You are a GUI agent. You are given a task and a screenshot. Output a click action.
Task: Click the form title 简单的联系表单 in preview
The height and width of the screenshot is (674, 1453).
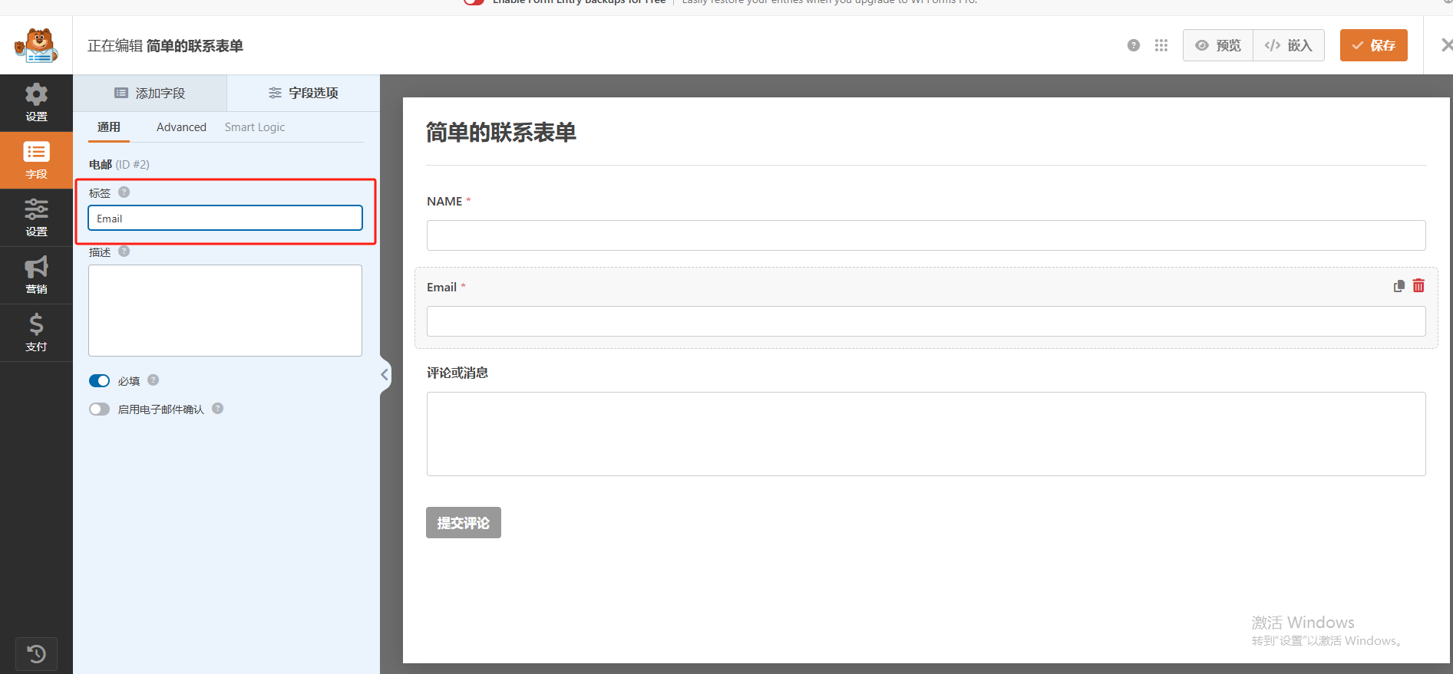tap(501, 133)
